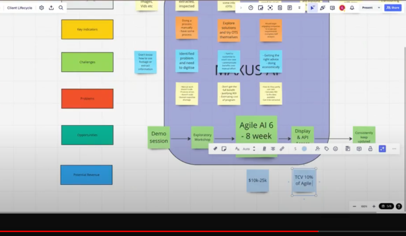Open notifications bell icon
The image size is (406, 236).
click(x=352, y=8)
